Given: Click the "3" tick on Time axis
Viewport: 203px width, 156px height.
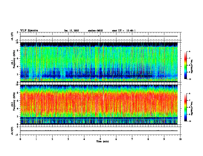Looking at the screenshot, I should click(x=68, y=139).
